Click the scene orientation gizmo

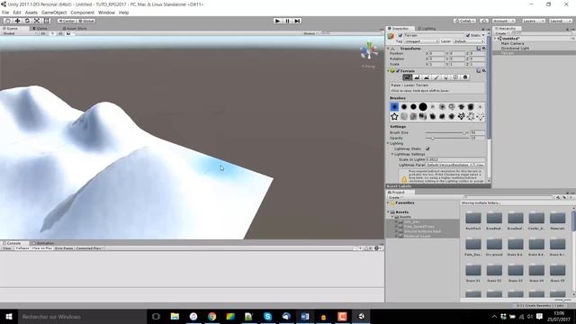[368, 51]
